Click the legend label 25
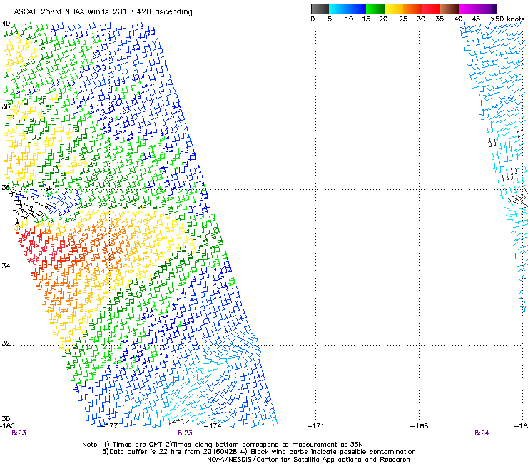Viewport: 528px width, 464px height. pos(403,19)
